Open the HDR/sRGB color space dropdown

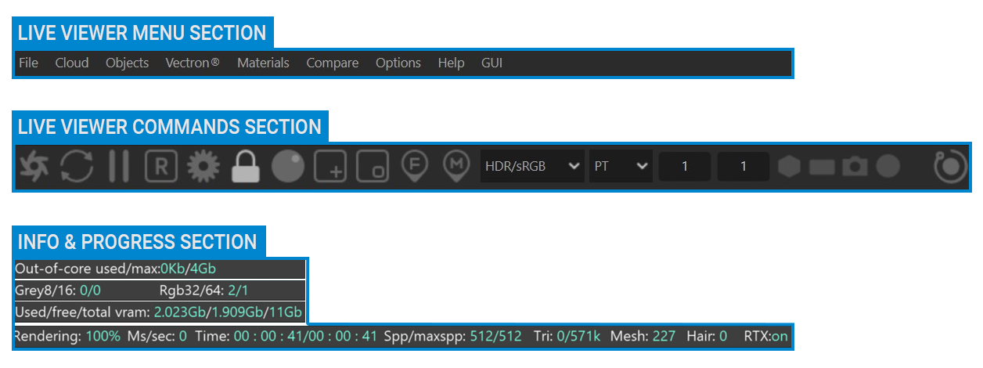click(532, 166)
